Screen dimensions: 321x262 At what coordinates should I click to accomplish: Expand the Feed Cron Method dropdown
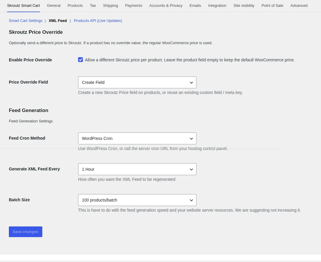[x=137, y=138]
